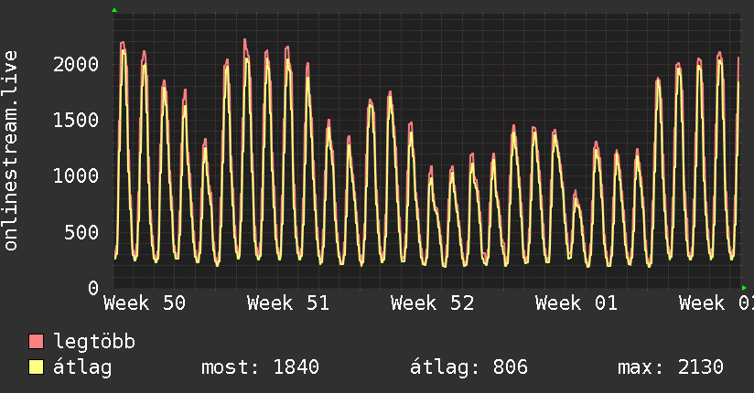Click the 'legtöbb' legend label
The image size is (754, 393).
click(x=94, y=341)
